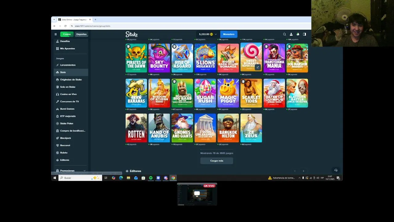Open the hamburger sidebar menu icon
The height and width of the screenshot is (222, 394).
(56, 34)
